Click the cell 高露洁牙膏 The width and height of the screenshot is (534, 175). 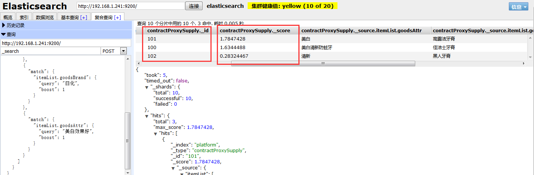[445, 39]
